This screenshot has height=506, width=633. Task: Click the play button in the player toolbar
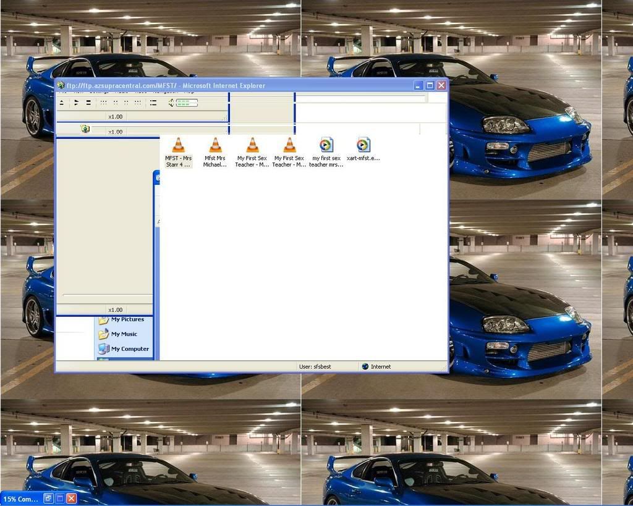pos(76,103)
